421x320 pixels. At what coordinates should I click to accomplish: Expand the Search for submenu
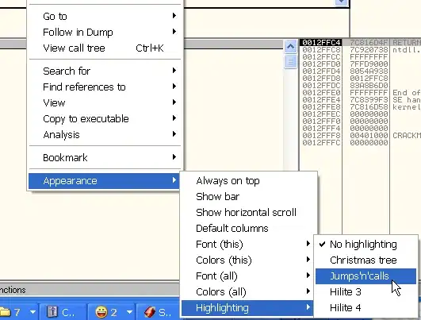coord(105,71)
